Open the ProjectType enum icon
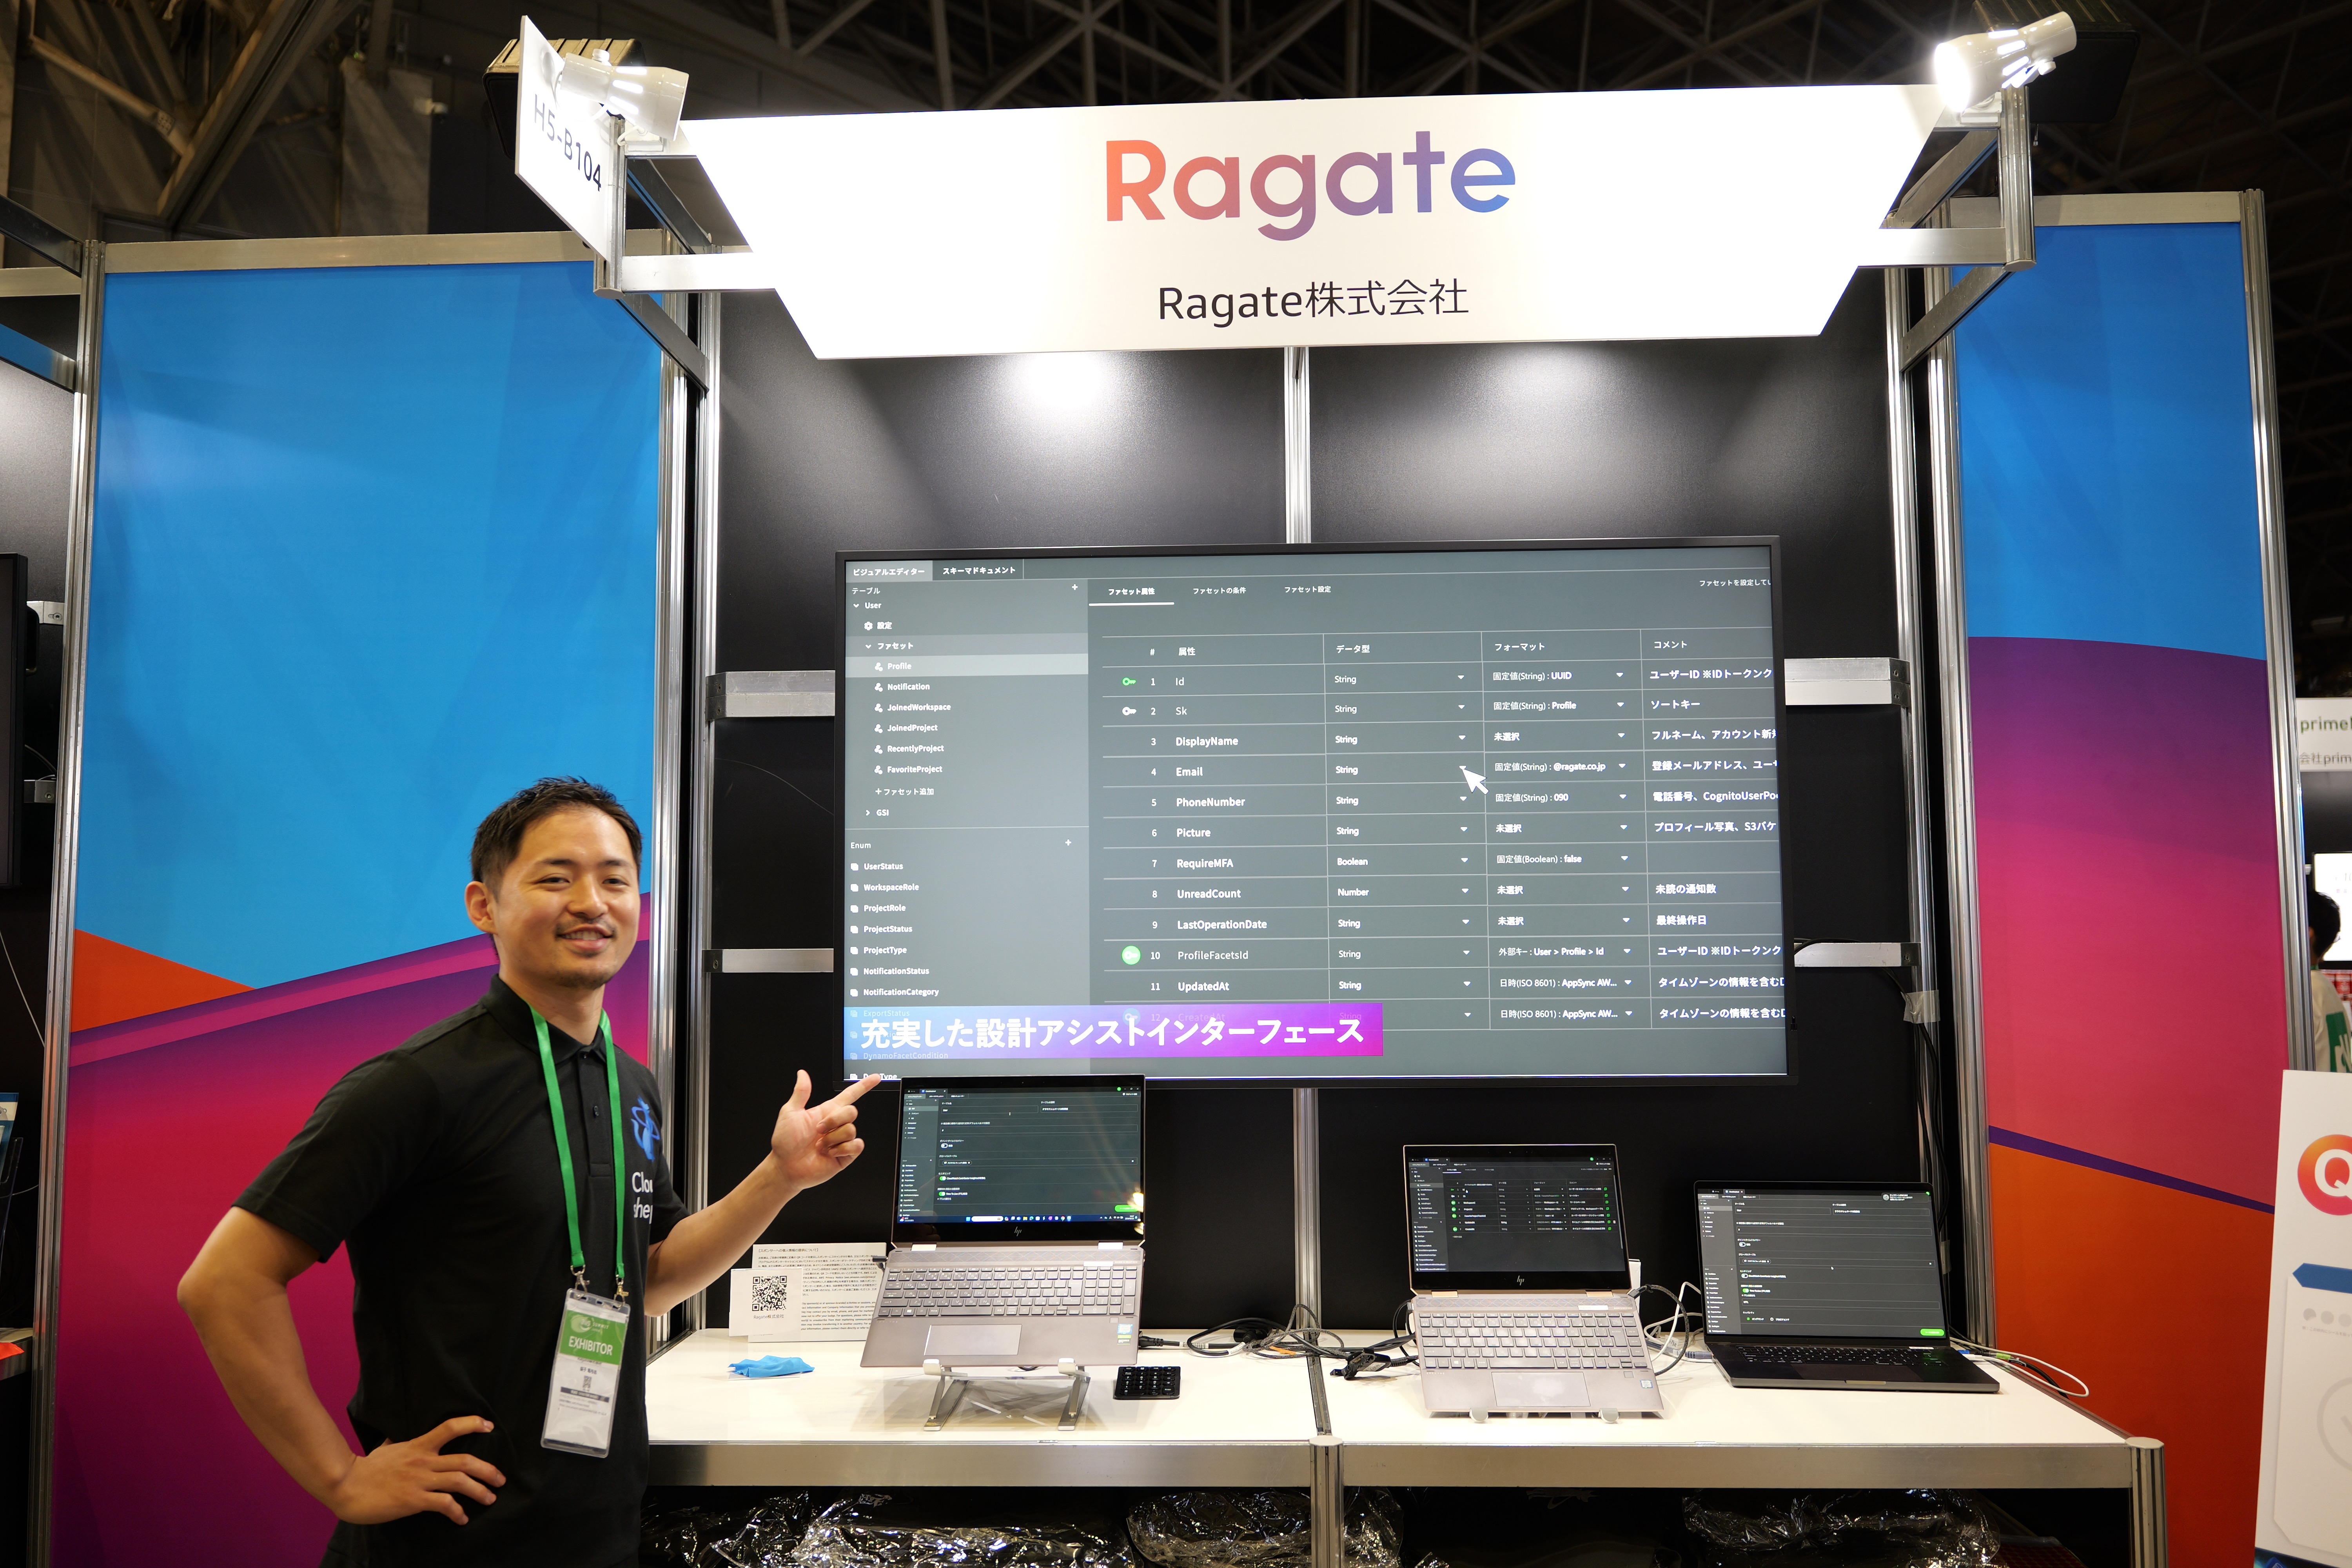This screenshot has height=1568, width=2352. [855, 951]
